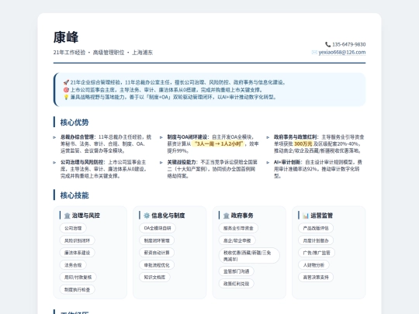Select the 监管部门沟通 skill tag
419x314 pixels.
236,271
